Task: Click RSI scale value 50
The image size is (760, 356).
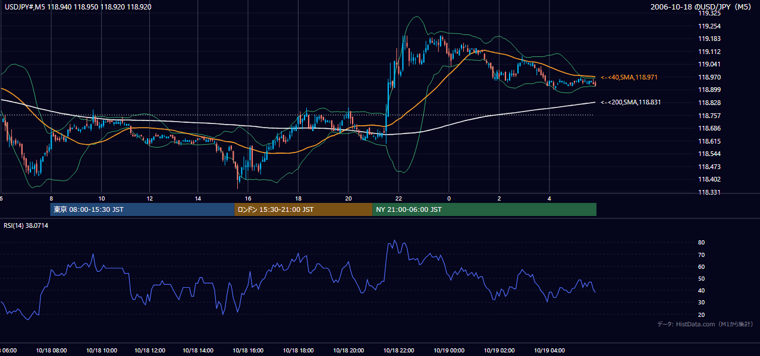Action: 701,278
